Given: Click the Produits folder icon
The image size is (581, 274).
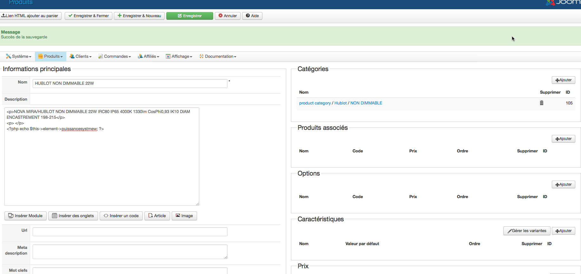Looking at the screenshot, I should coord(40,56).
